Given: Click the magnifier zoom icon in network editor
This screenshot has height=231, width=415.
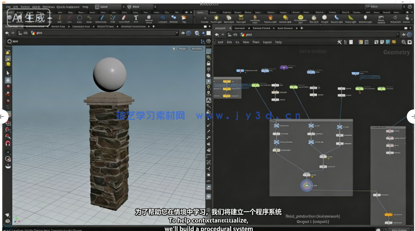Looking at the screenshot, I should coord(403,42).
